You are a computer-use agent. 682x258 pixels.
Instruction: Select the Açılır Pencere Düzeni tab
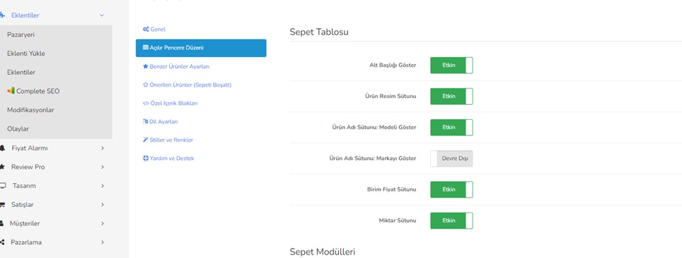[201, 48]
